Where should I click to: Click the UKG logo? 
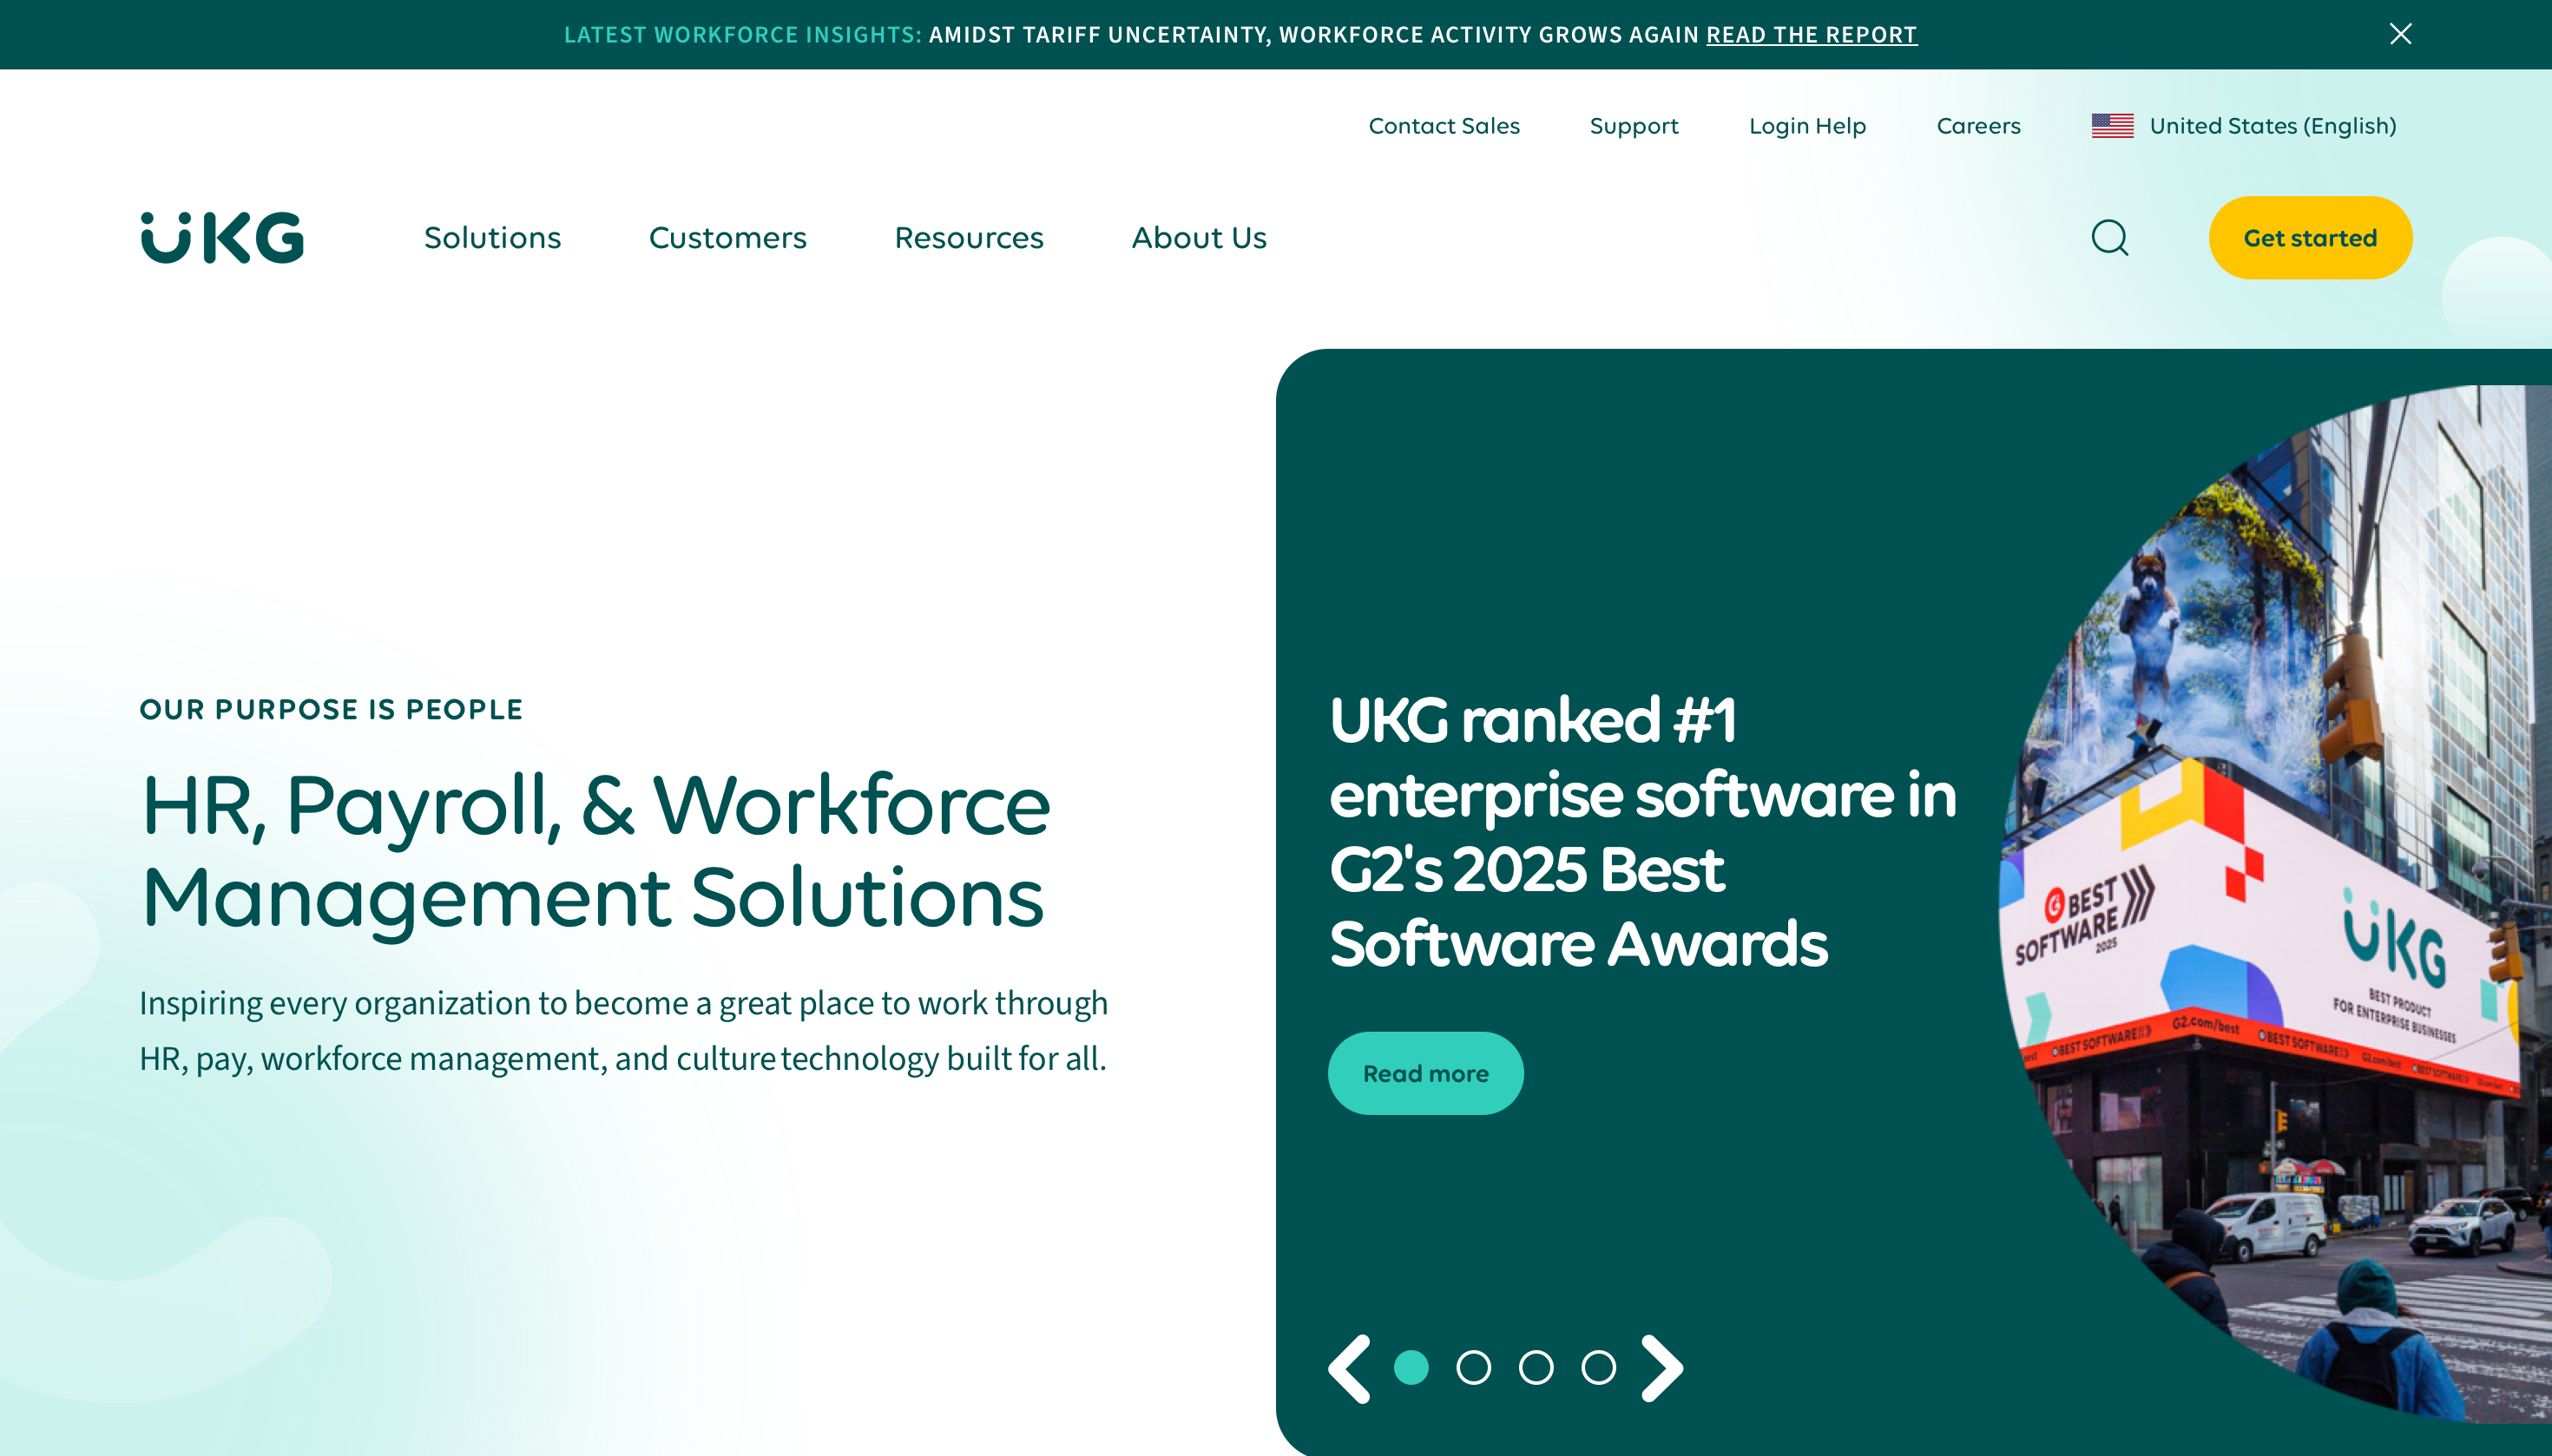pyautogui.click(x=222, y=237)
